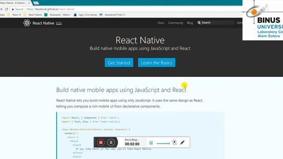Open the Apowersoft Free bookmark
283x159 pixels.
point(113,15)
